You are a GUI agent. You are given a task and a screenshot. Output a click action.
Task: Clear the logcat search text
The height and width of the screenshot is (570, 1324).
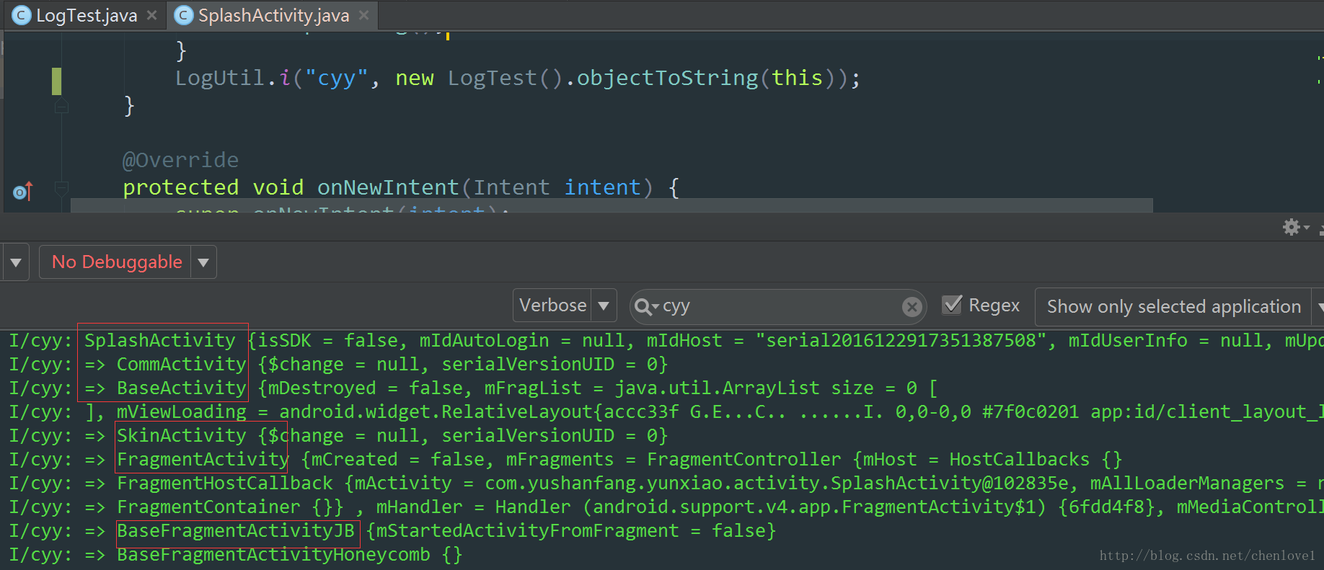pos(912,307)
